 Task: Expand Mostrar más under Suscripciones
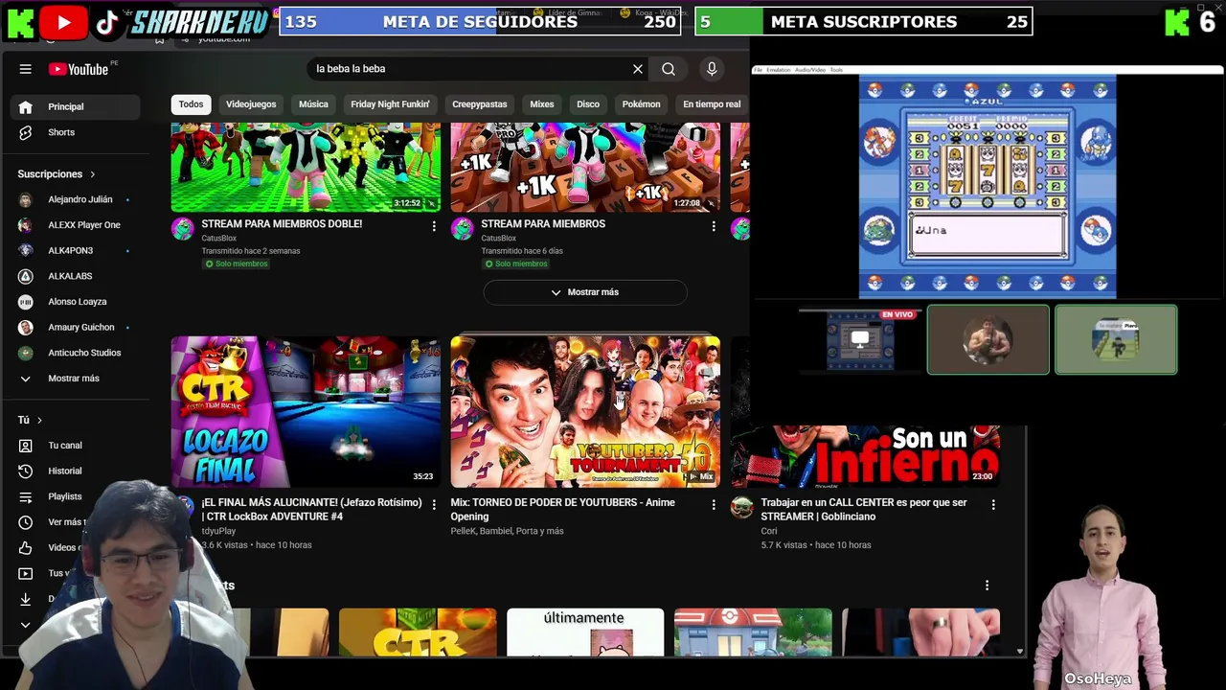pos(75,379)
